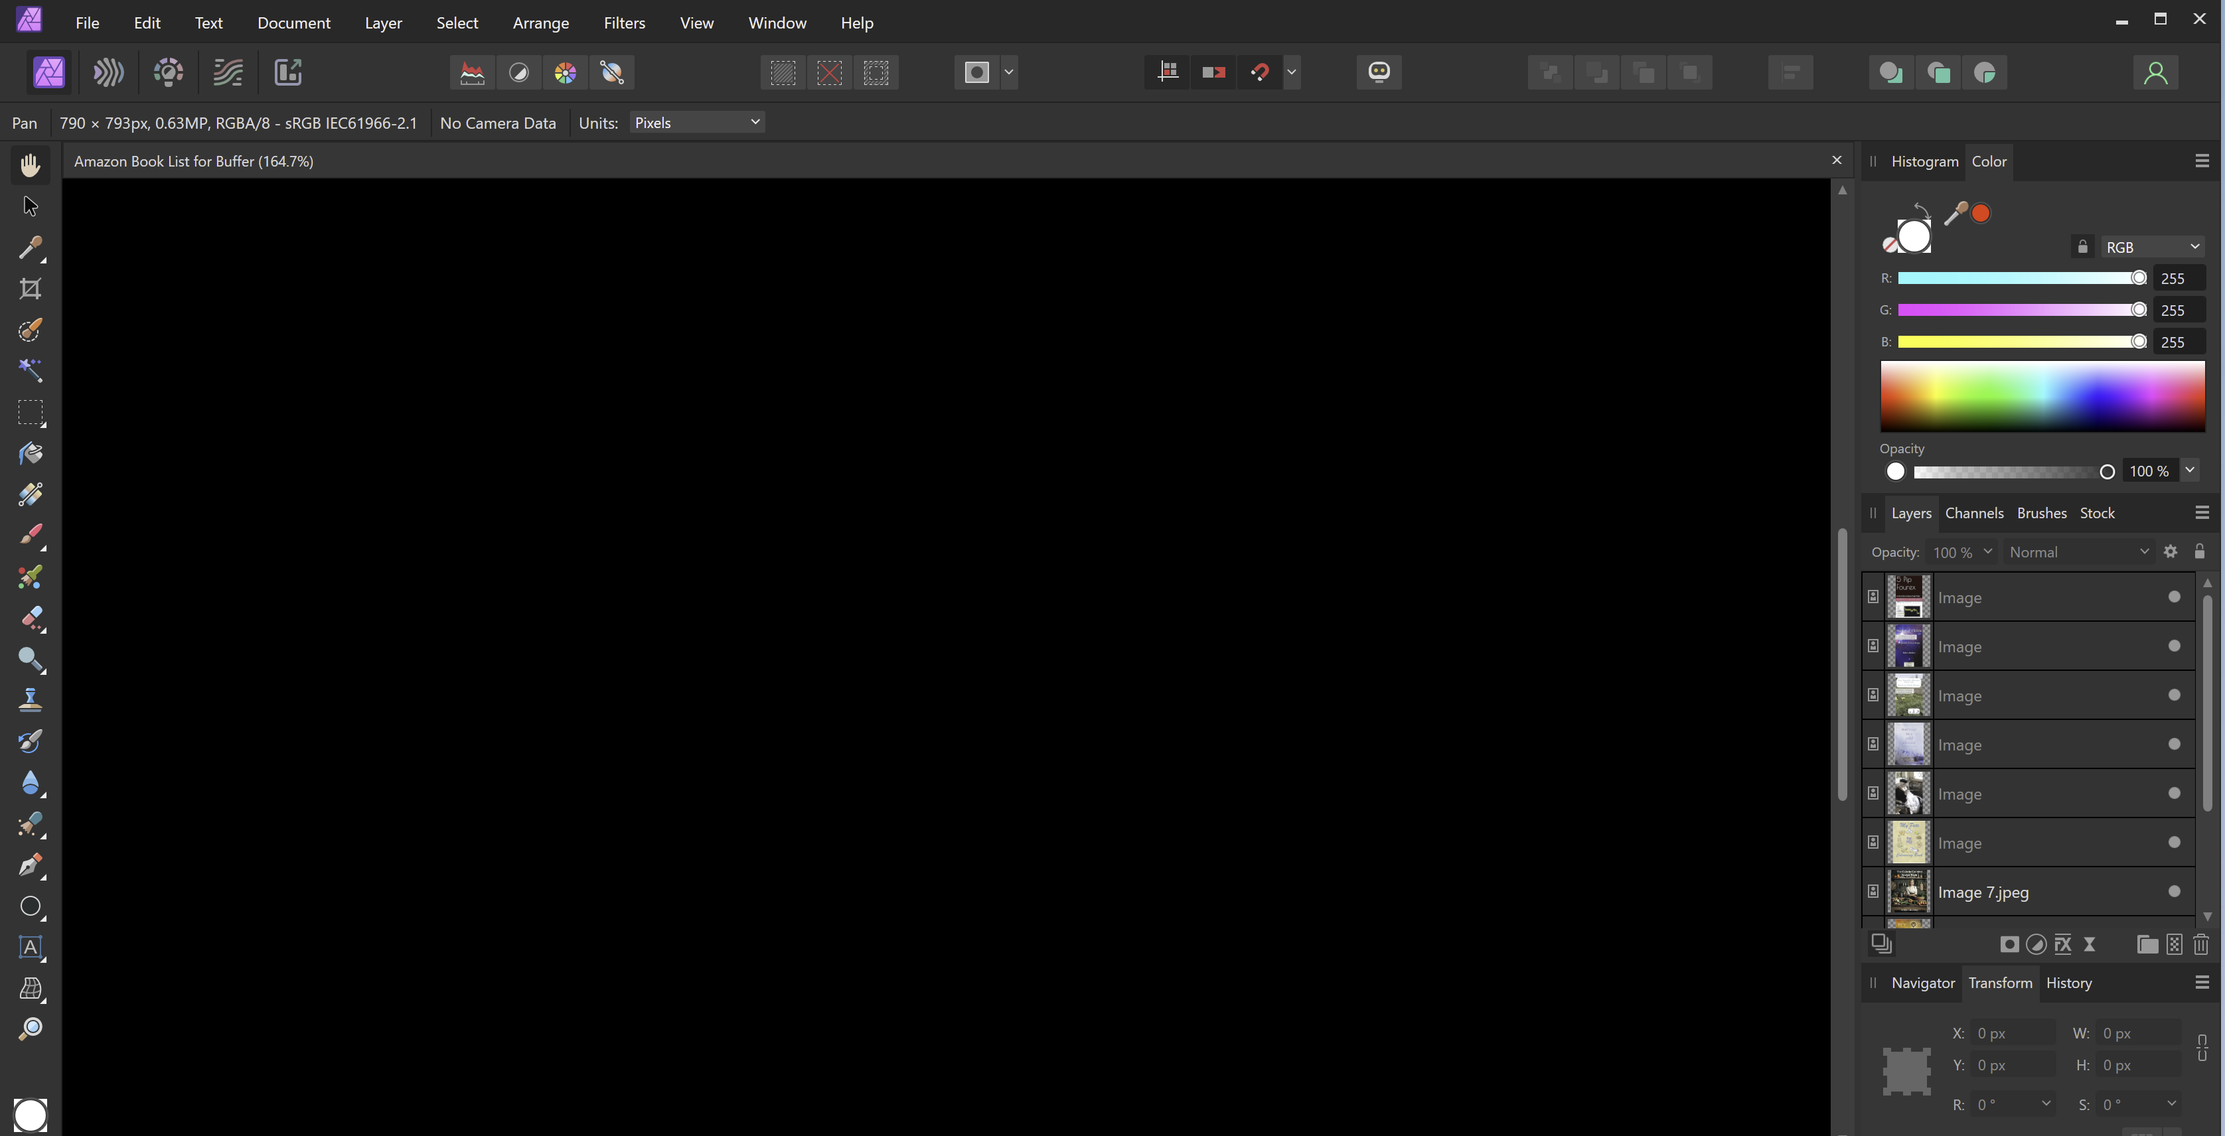Toggle visibility of topmost Image layer
The width and height of the screenshot is (2225, 1136).
point(2174,597)
